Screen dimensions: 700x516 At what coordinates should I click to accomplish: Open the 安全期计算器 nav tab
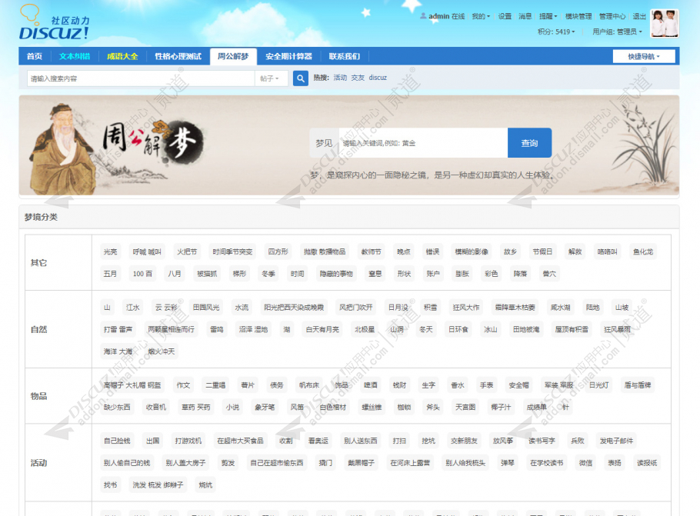pos(288,56)
